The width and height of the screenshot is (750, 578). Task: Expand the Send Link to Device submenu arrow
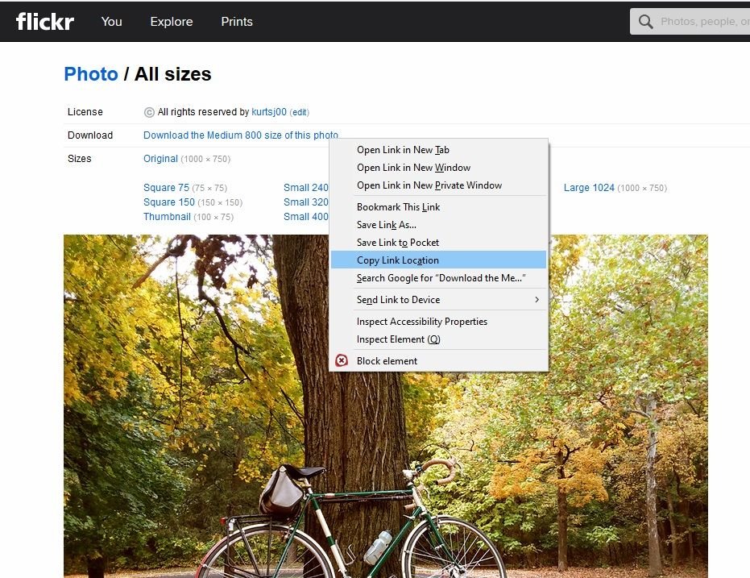pyautogui.click(x=537, y=300)
